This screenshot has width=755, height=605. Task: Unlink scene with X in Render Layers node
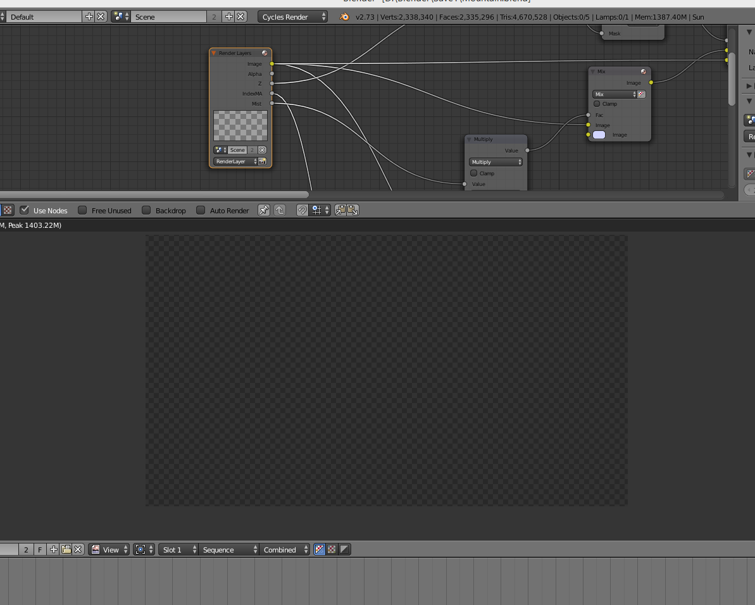[x=263, y=150]
